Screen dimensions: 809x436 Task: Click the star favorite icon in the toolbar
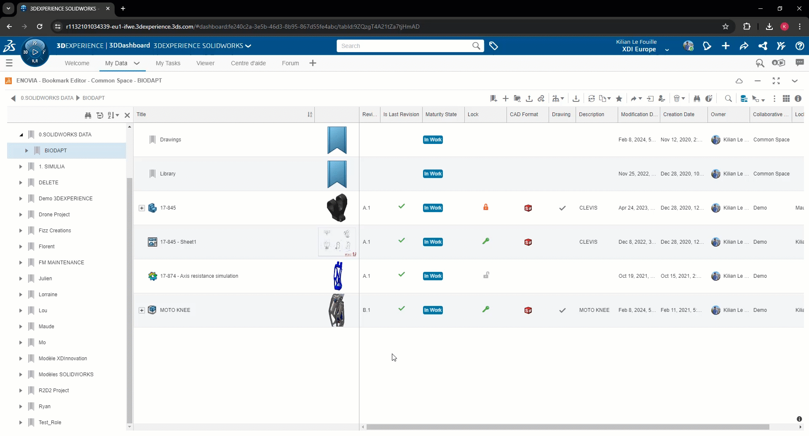[619, 98]
